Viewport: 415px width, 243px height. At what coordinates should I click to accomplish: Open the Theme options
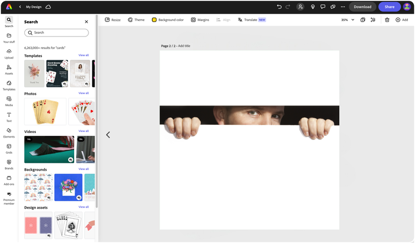point(136,20)
